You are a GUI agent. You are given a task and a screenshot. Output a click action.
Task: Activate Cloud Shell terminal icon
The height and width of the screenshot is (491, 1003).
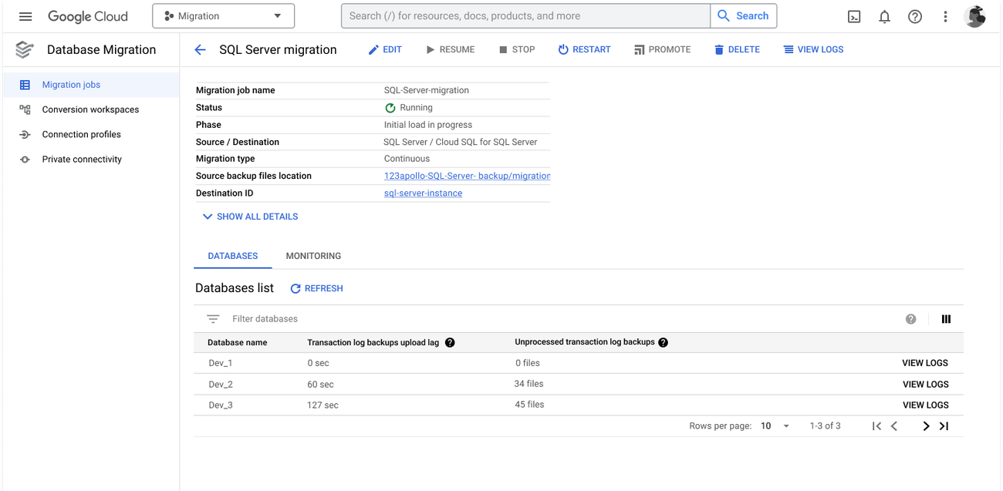854,16
